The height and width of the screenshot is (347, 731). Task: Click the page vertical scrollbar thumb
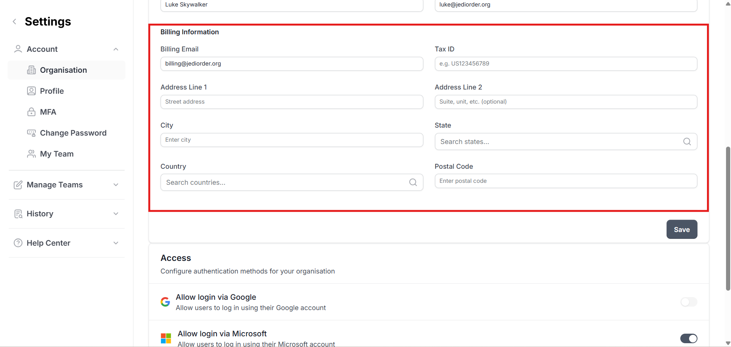tap(728, 218)
